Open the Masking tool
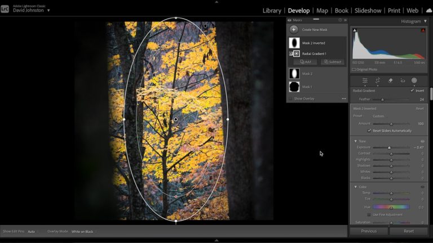The height and width of the screenshot is (243, 433). (x=414, y=80)
